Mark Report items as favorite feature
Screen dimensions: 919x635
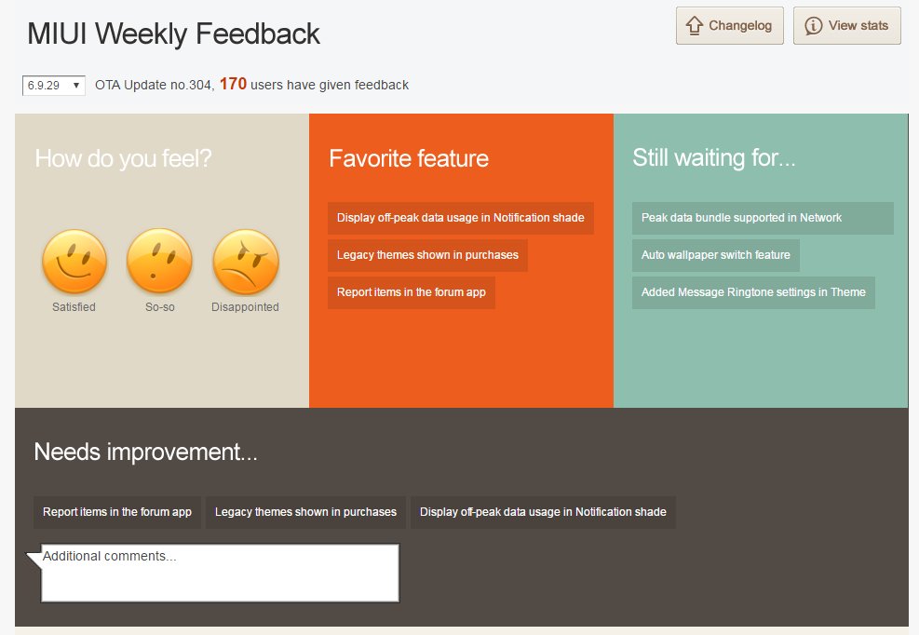pyautogui.click(x=412, y=292)
